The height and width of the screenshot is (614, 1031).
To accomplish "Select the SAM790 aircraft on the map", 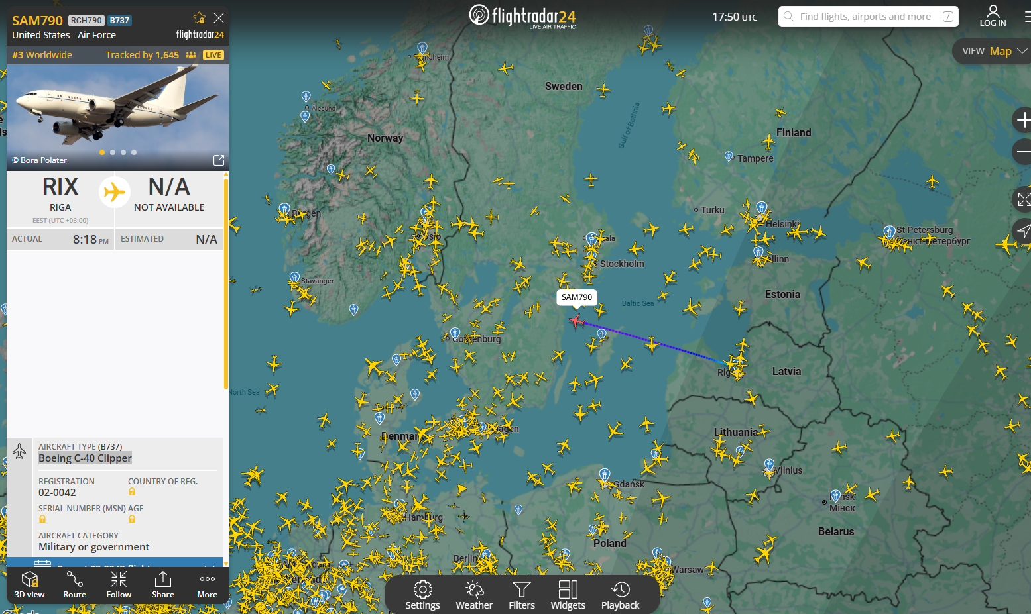I will point(576,321).
